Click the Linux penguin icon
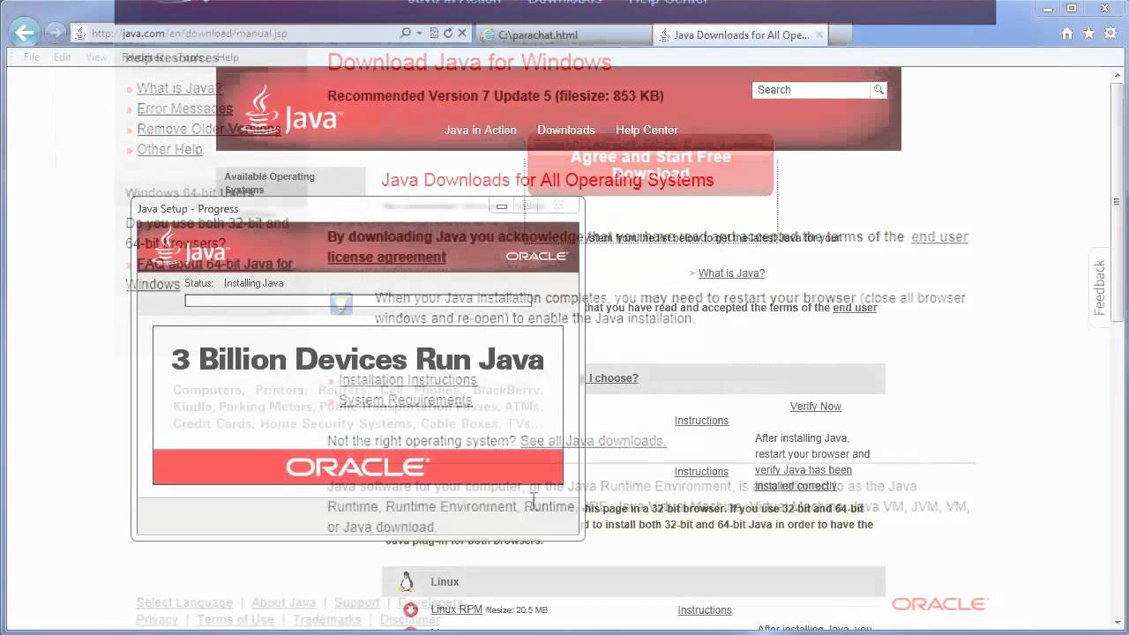 click(407, 581)
